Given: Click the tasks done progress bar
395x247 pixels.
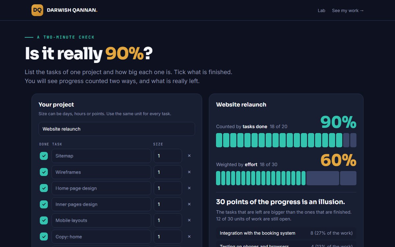Looking at the screenshot, I should coord(286,140).
